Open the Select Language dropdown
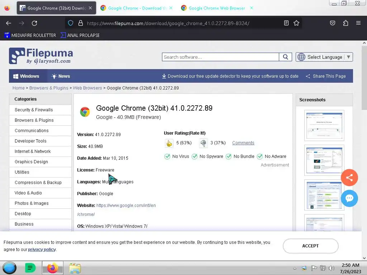The height and width of the screenshot is (275, 367). tap(324, 57)
